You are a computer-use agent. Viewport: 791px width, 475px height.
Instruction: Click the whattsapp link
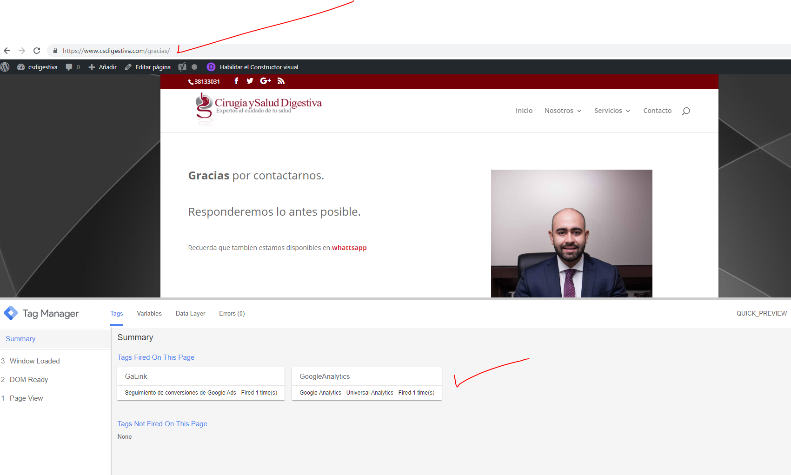point(349,248)
